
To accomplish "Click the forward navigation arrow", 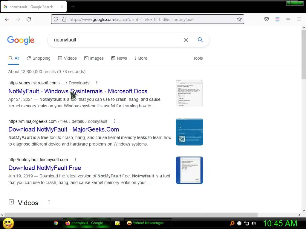I will [x=18, y=19].
